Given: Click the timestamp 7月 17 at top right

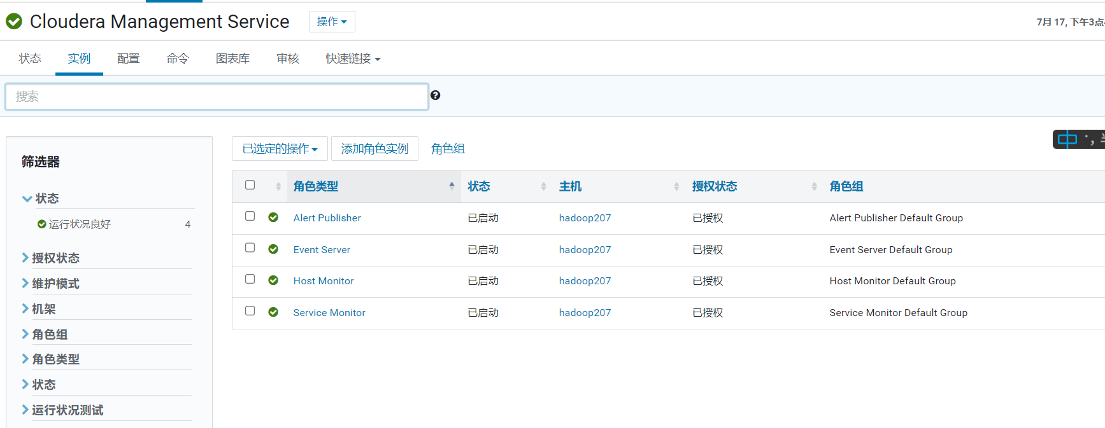Looking at the screenshot, I should (x=1071, y=22).
